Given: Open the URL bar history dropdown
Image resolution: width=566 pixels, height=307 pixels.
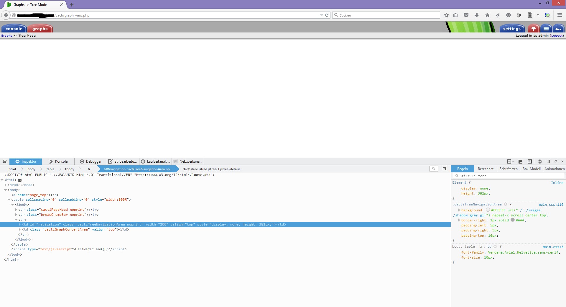Looking at the screenshot, I should click(322, 15).
